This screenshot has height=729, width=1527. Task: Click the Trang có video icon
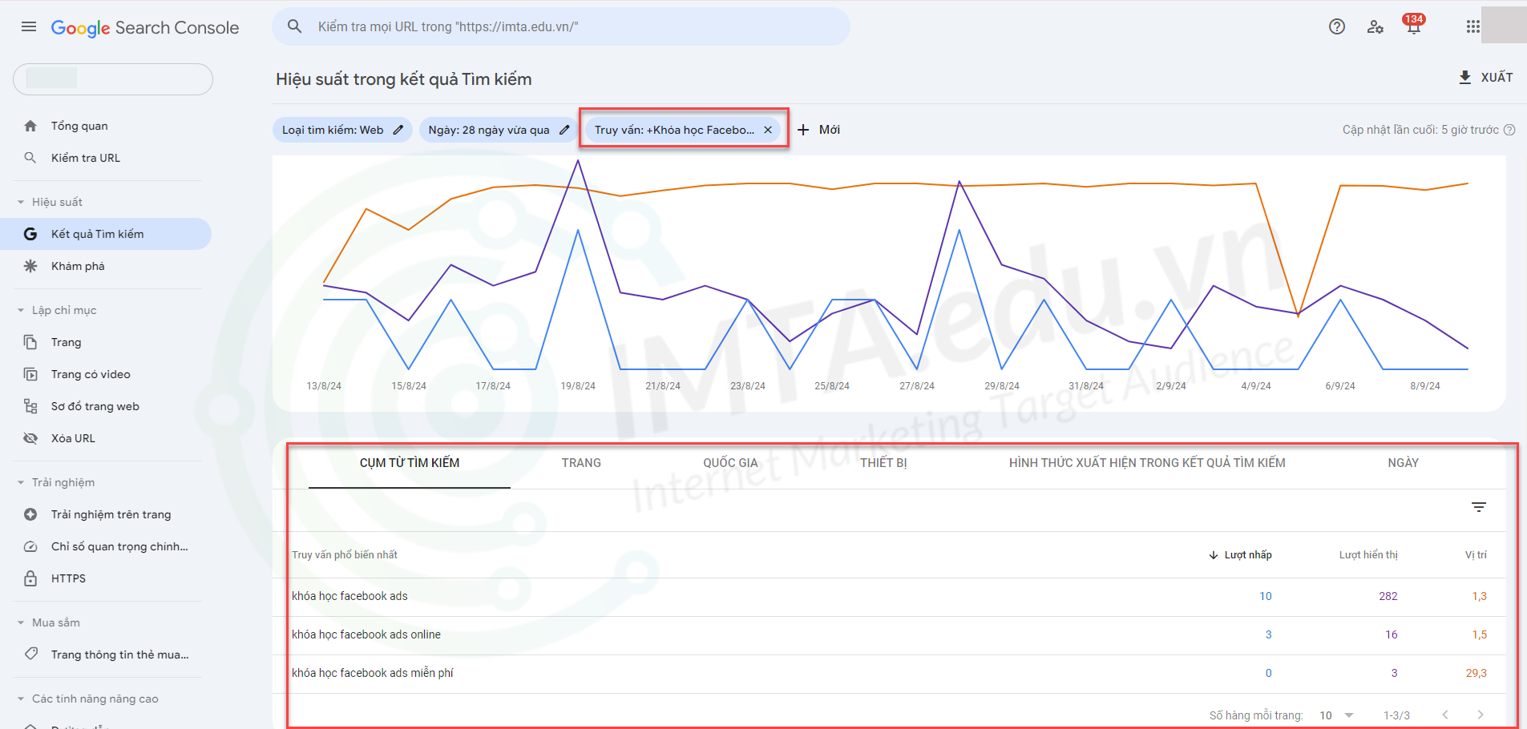click(x=30, y=374)
